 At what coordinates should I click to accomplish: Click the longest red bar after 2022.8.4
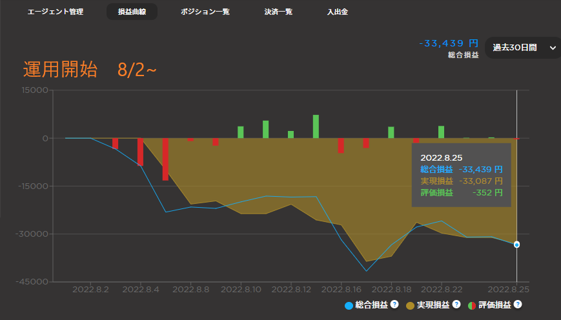[x=165, y=159]
